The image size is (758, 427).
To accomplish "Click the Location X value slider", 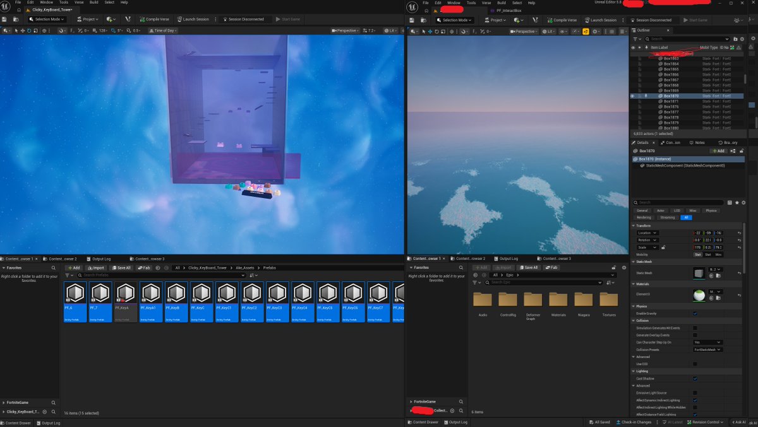I will coord(697,233).
